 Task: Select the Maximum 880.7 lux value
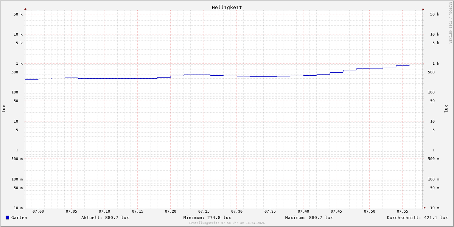(x=309, y=218)
